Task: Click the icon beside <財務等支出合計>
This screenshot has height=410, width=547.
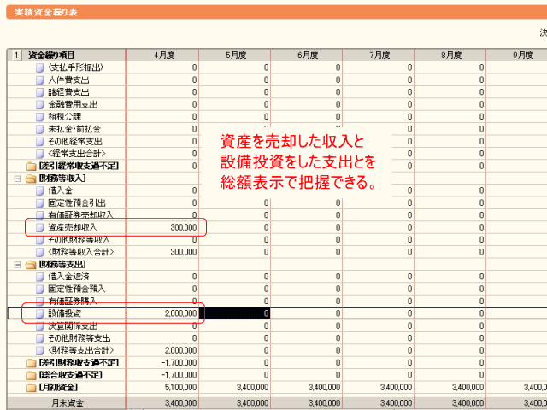Action: (x=40, y=350)
